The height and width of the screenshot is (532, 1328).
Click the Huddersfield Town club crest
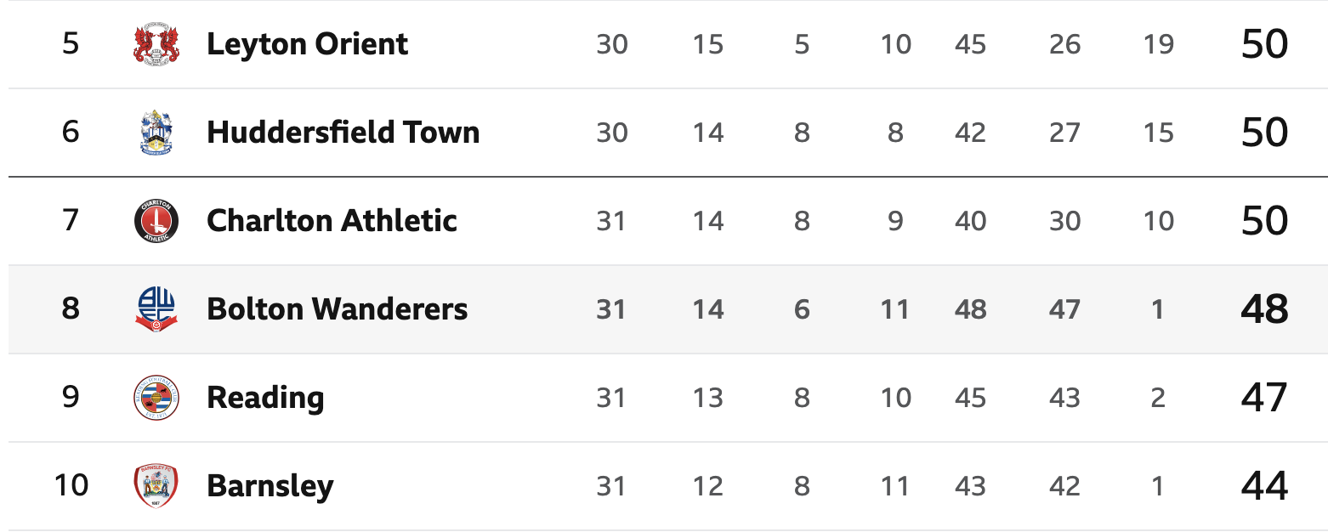tap(156, 133)
